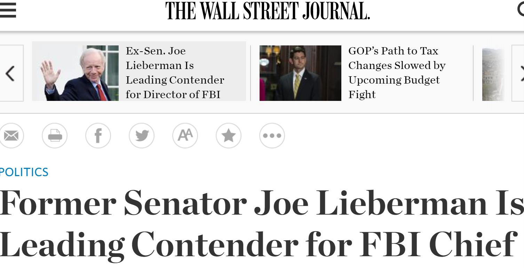524x268 pixels.
Task: Share article on Twitter
Action: (x=142, y=136)
